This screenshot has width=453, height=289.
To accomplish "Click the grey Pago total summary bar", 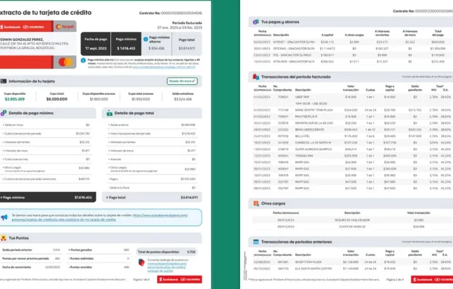I will click(x=152, y=198).
